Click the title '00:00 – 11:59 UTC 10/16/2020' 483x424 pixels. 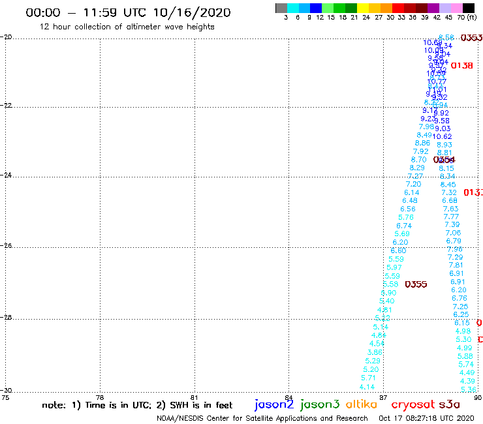point(128,12)
